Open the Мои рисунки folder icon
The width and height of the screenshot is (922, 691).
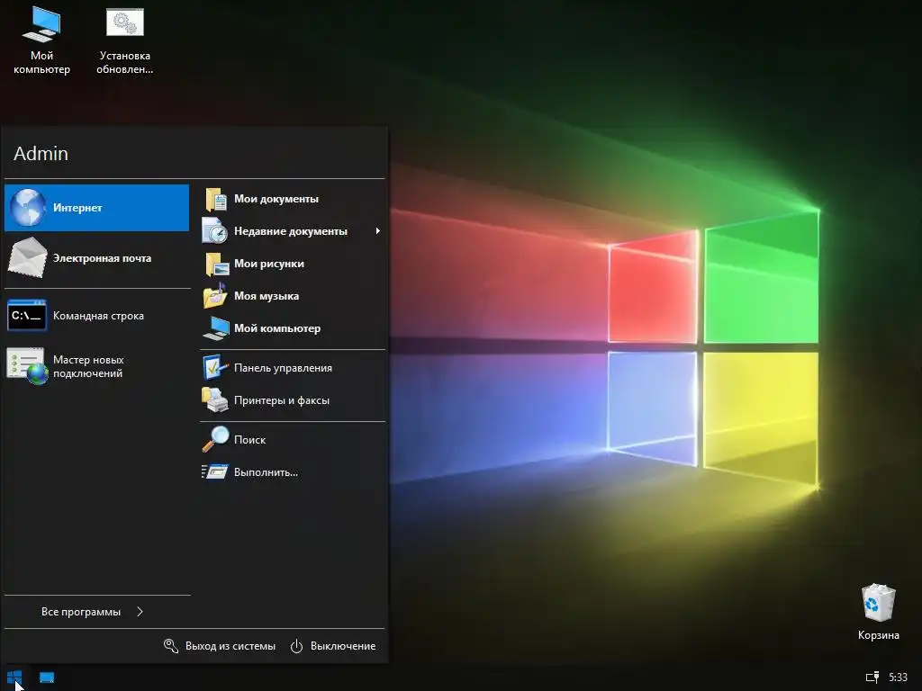point(216,264)
